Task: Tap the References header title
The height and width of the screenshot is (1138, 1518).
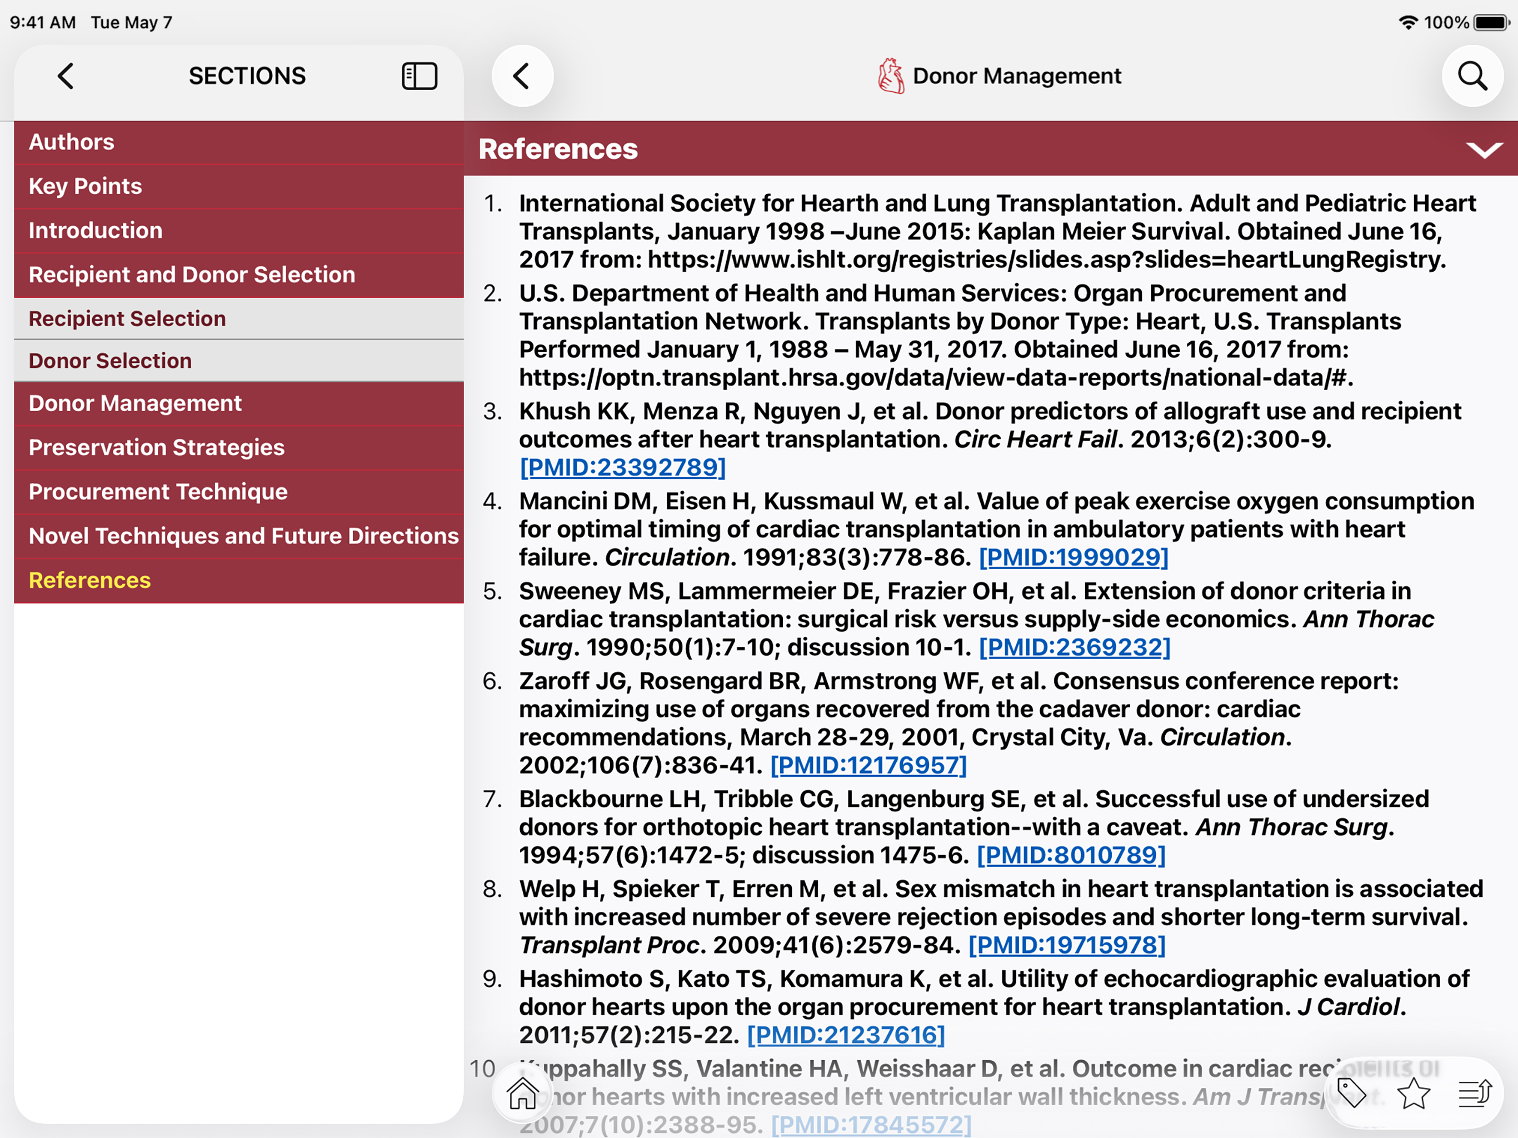Action: point(558,149)
